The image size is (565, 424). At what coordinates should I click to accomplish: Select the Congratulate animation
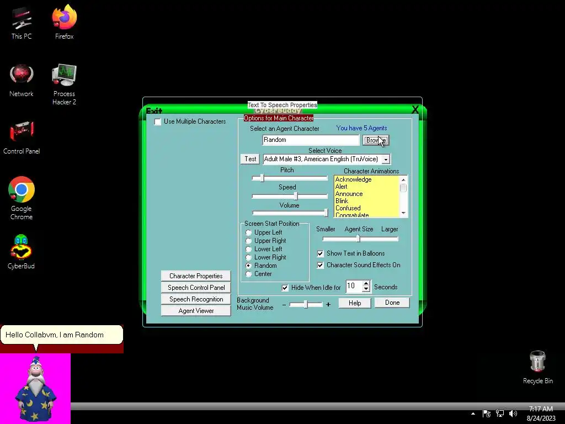coord(352,215)
